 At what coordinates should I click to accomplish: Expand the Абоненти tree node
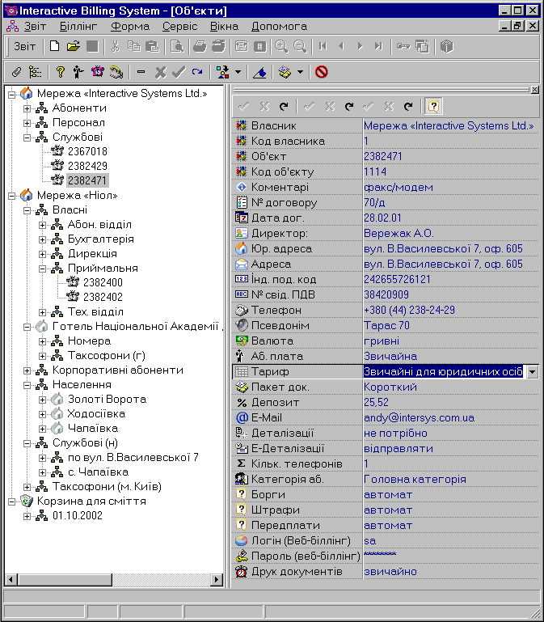pyautogui.click(x=27, y=108)
